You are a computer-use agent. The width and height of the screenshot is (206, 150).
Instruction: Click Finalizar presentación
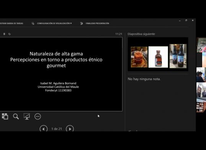pos(97,23)
